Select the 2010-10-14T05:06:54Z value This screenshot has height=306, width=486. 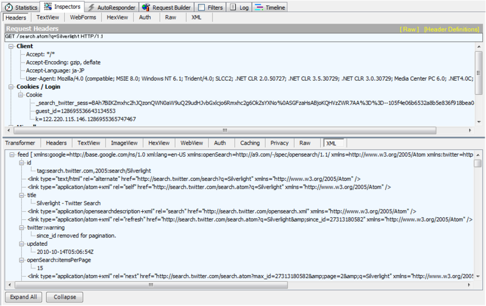pyautogui.click(x=65, y=252)
